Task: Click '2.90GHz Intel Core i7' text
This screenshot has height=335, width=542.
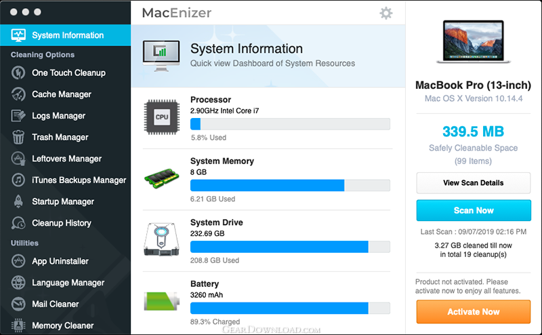Action: click(x=224, y=111)
